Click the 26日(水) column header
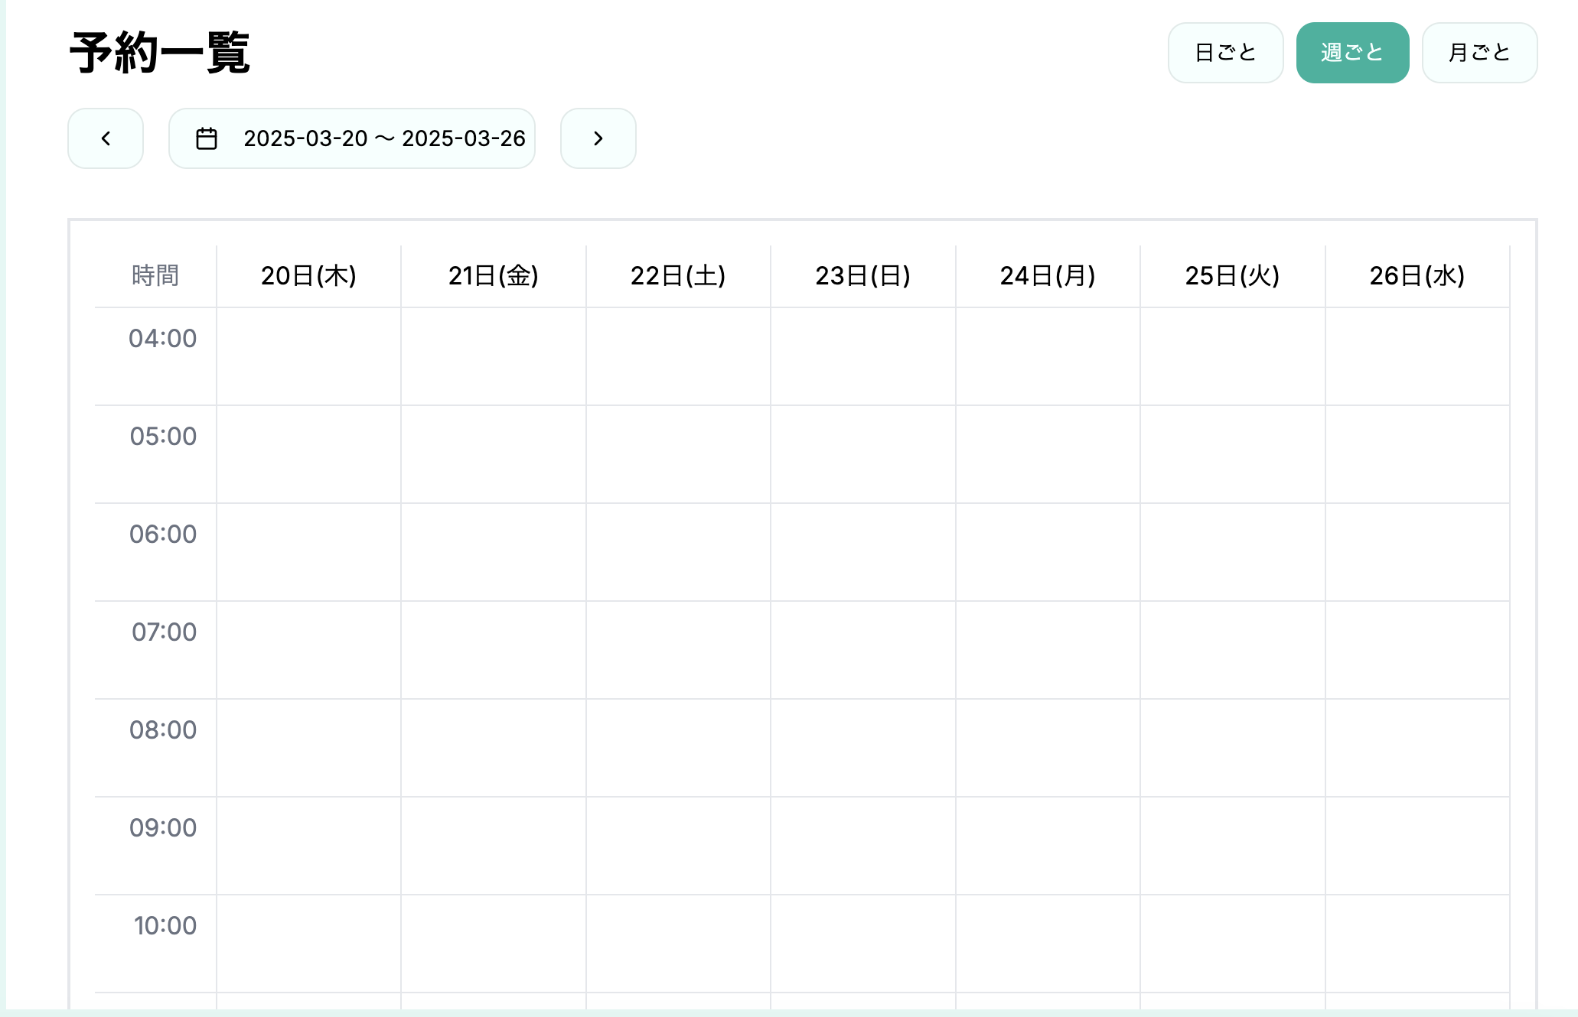 [1417, 276]
